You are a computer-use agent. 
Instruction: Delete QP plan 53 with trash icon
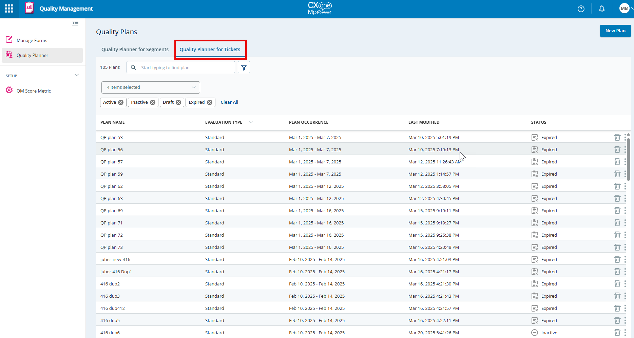[x=617, y=137]
